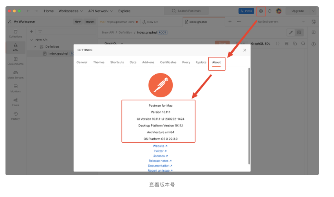Open Mock Servers in the sidebar
This screenshot has height=197, width=334.
pos(16,75)
